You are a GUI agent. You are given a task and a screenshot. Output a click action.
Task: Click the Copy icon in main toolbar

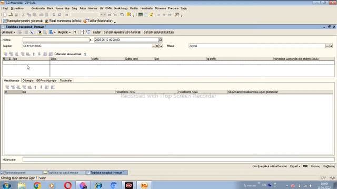(x=28, y=15)
